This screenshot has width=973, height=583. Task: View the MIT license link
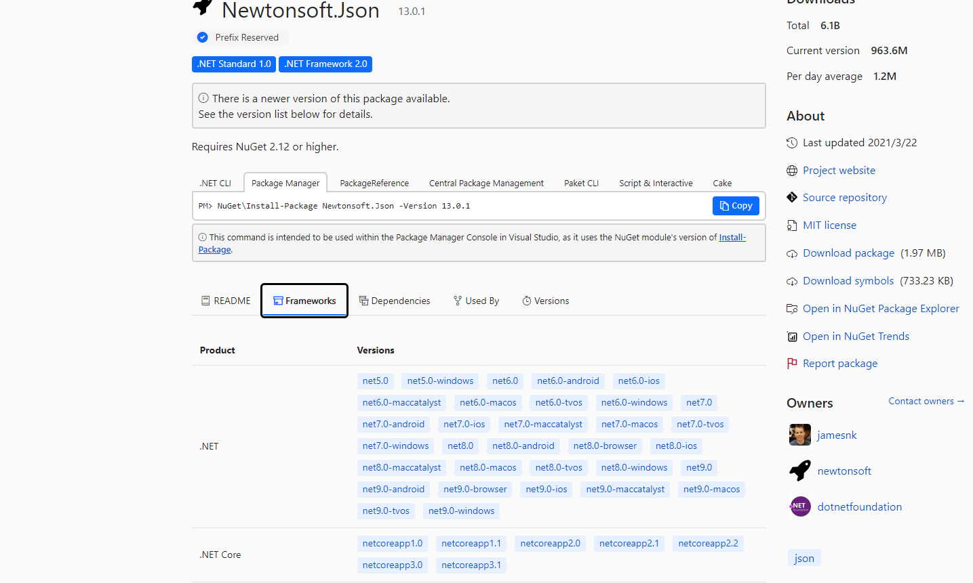829,225
